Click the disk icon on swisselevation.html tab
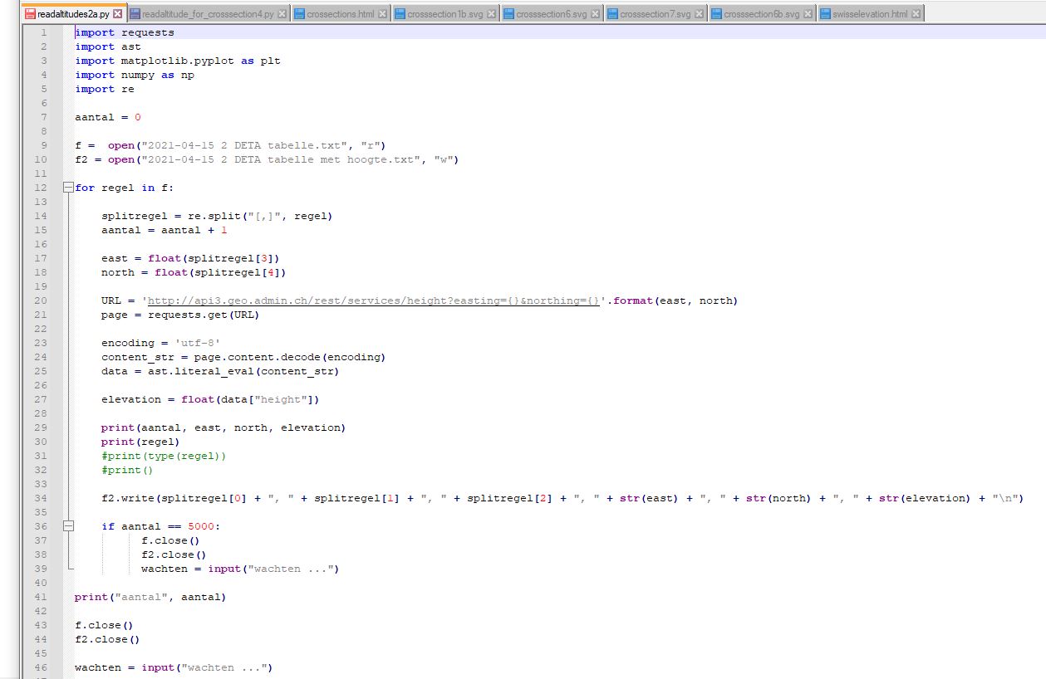 pos(825,14)
